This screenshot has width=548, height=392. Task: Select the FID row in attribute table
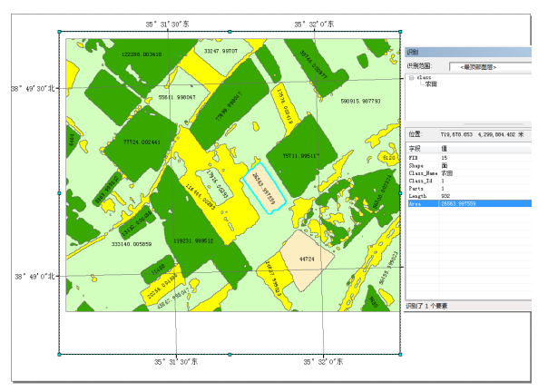(469, 158)
